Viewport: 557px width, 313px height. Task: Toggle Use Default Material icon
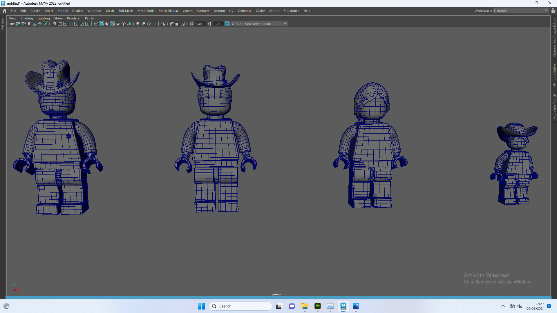pos(107,24)
